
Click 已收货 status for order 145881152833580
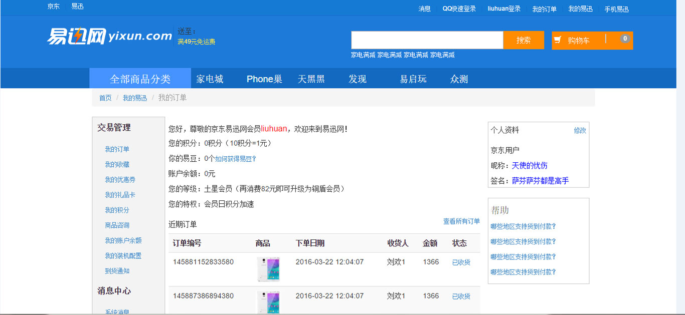(461, 262)
